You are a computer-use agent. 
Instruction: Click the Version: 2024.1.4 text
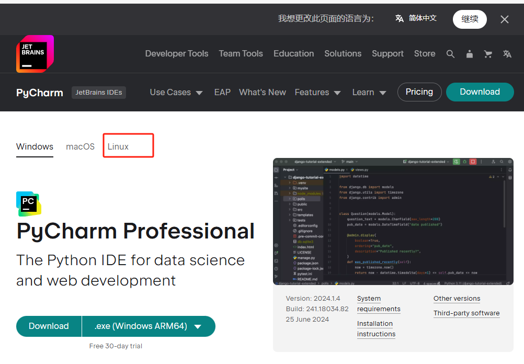[x=313, y=299]
